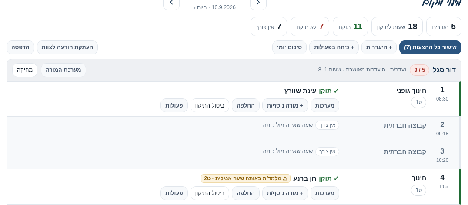Add another teacher in the hour 4 חינוך row

point(285,193)
